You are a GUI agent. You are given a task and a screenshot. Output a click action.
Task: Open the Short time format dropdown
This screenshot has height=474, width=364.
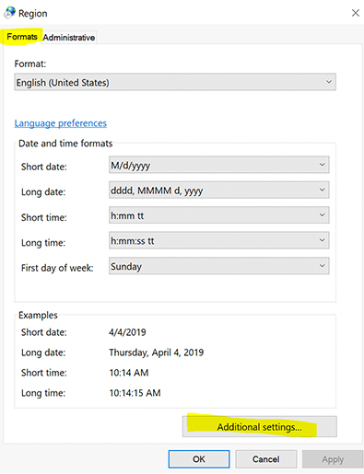tap(219, 215)
